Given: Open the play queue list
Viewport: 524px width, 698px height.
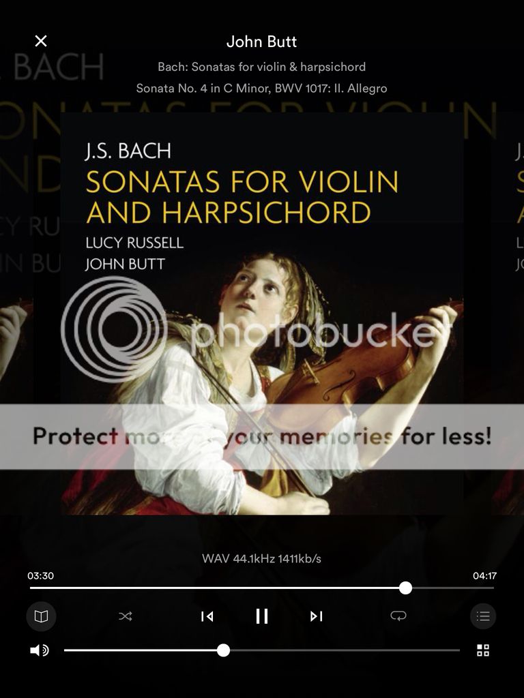Looking at the screenshot, I should tap(483, 616).
